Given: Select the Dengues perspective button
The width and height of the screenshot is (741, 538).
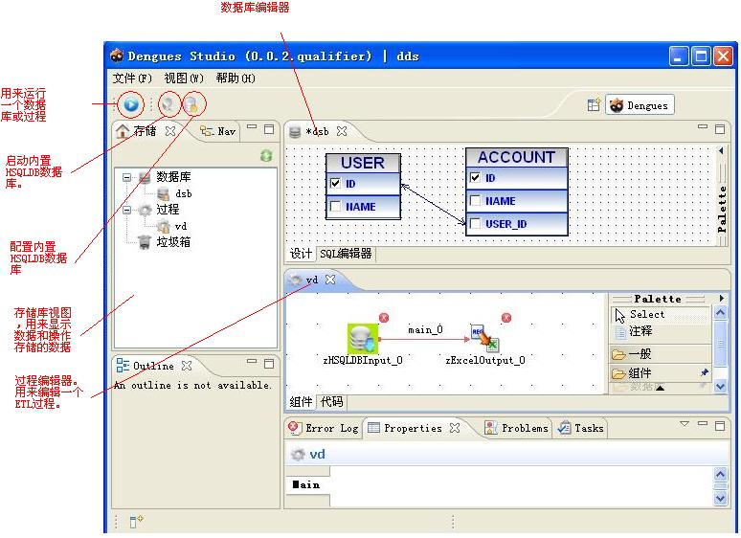Looking at the screenshot, I should click(x=640, y=105).
